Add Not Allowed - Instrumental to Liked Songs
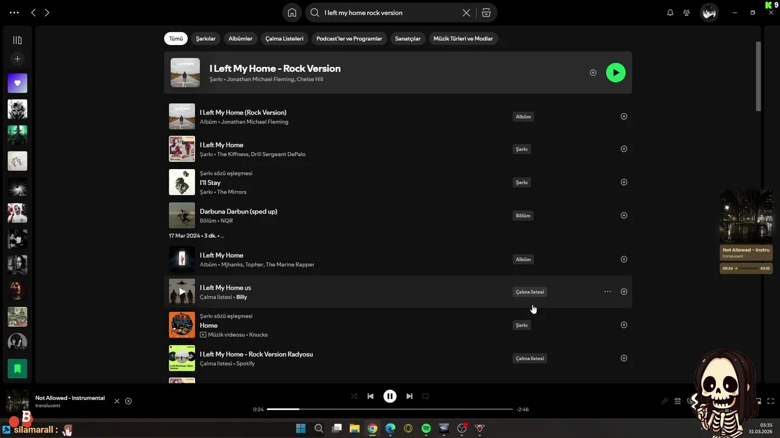 click(x=129, y=401)
